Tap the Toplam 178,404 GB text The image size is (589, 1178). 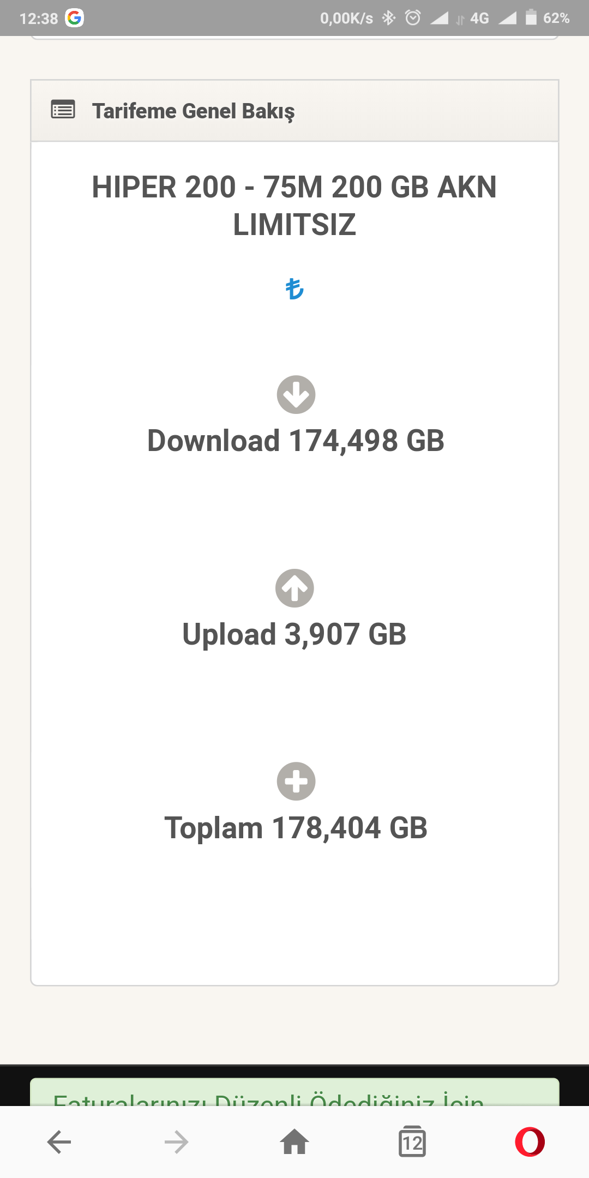pyautogui.click(x=296, y=828)
